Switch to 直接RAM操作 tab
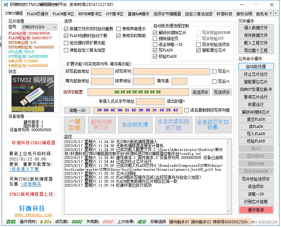Viewport: 281px width, 227px height. point(139,14)
